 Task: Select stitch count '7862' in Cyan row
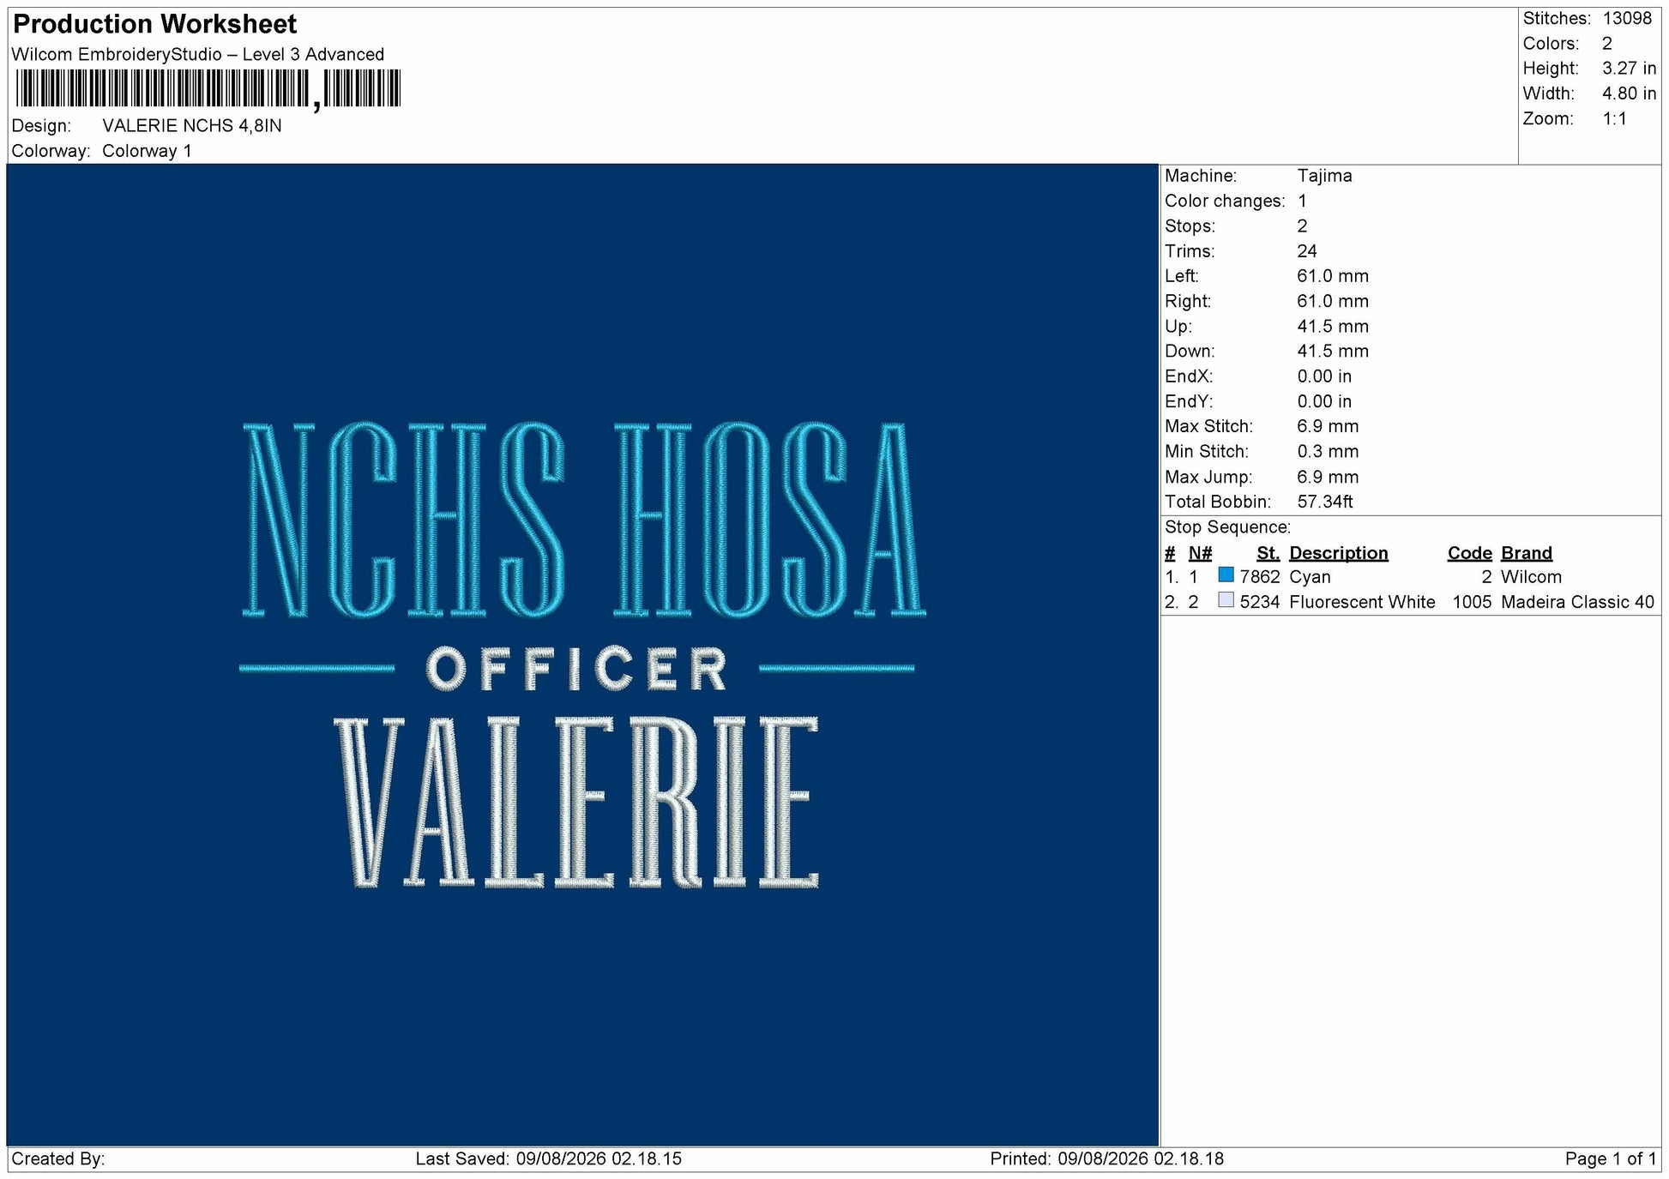[1260, 577]
